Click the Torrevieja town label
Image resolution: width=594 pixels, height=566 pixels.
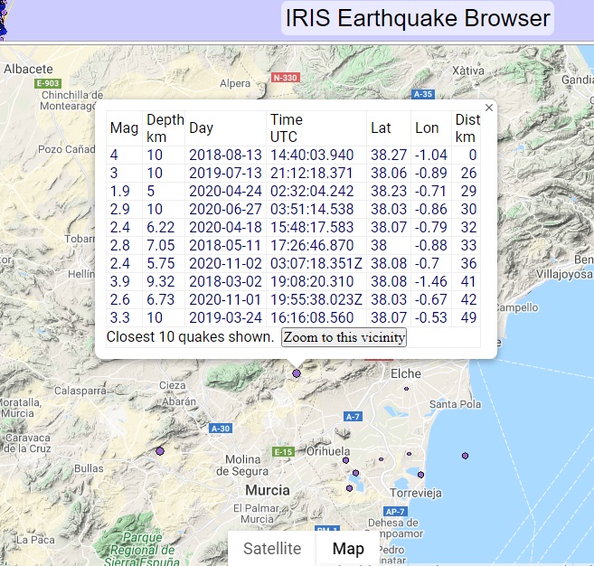point(416,494)
